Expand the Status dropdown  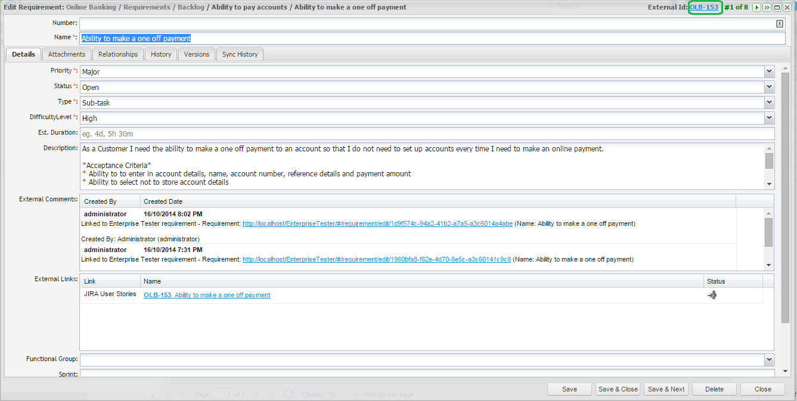[768, 87]
